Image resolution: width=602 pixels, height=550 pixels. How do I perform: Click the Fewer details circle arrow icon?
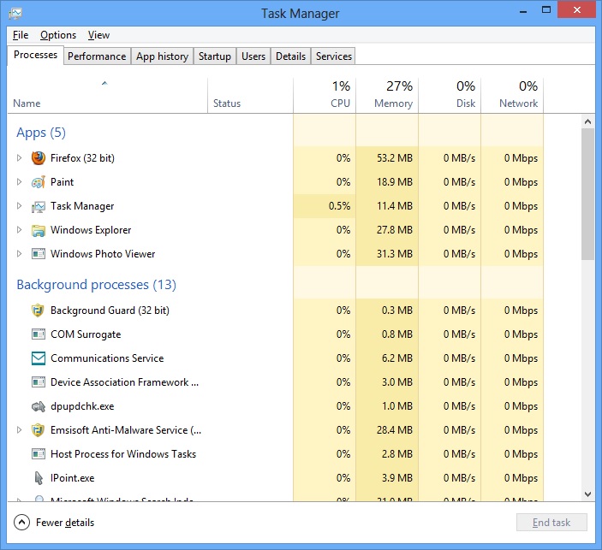click(21, 523)
